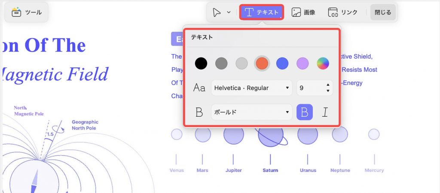The width and height of the screenshot is (440, 193).
Task: Click the テキスト tool button
Action: coord(262,12)
